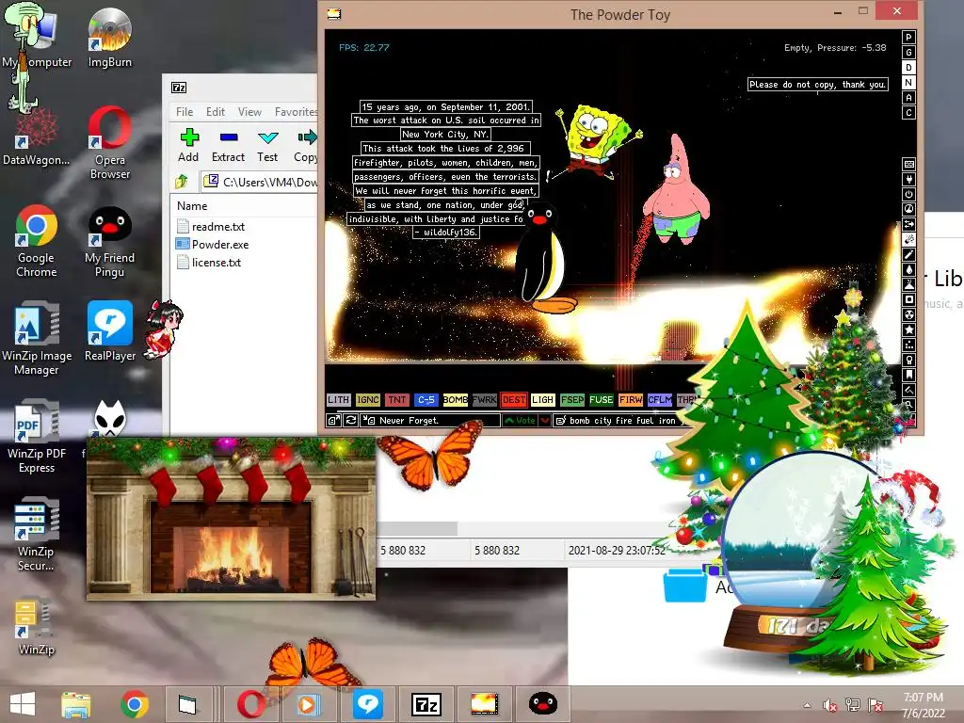
Task: Click open simulation browser icon
Action: (x=334, y=421)
